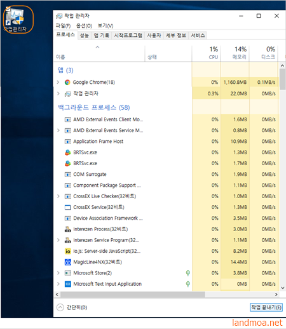Select the Google Chrome icon in apps
The width and height of the screenshot is (286, 329).
tap(67, 83)
